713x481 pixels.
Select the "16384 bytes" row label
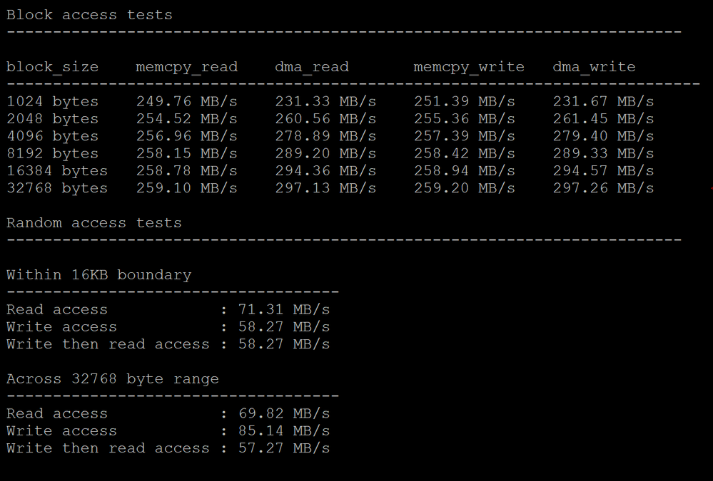[57, 171]
